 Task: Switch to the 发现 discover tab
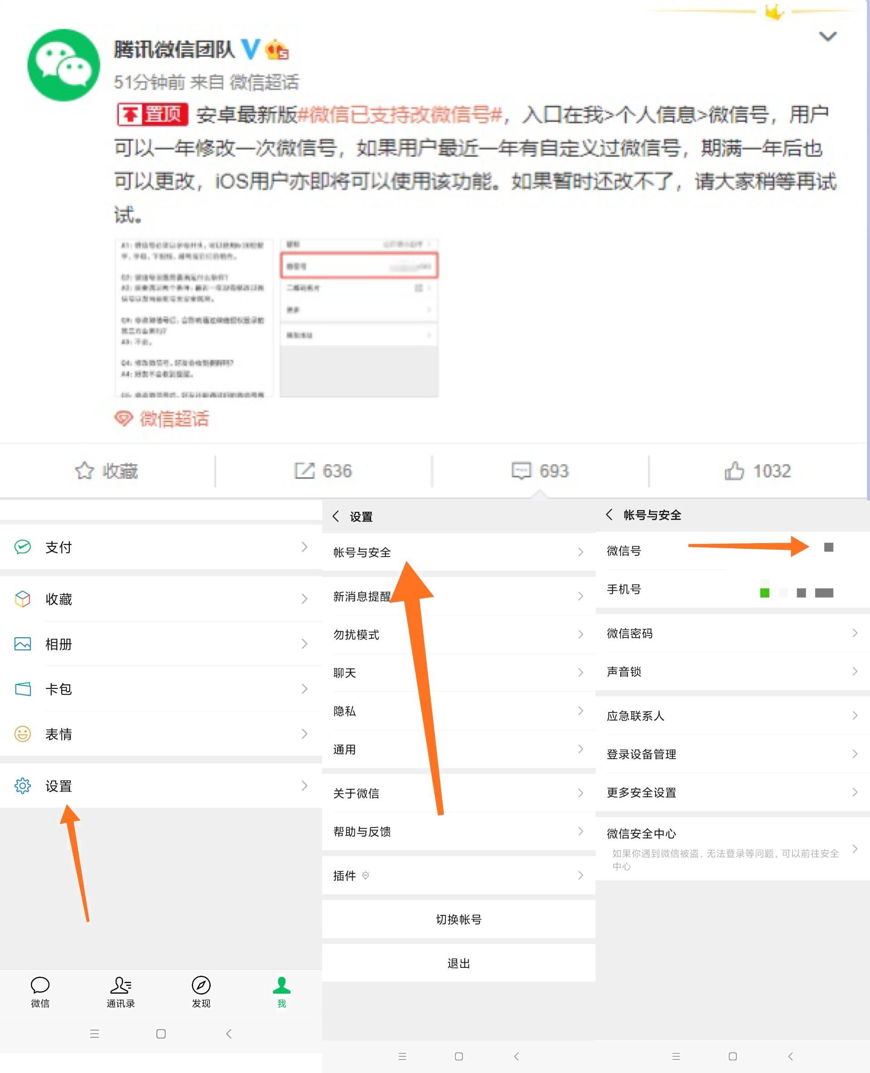click(201, 992)
